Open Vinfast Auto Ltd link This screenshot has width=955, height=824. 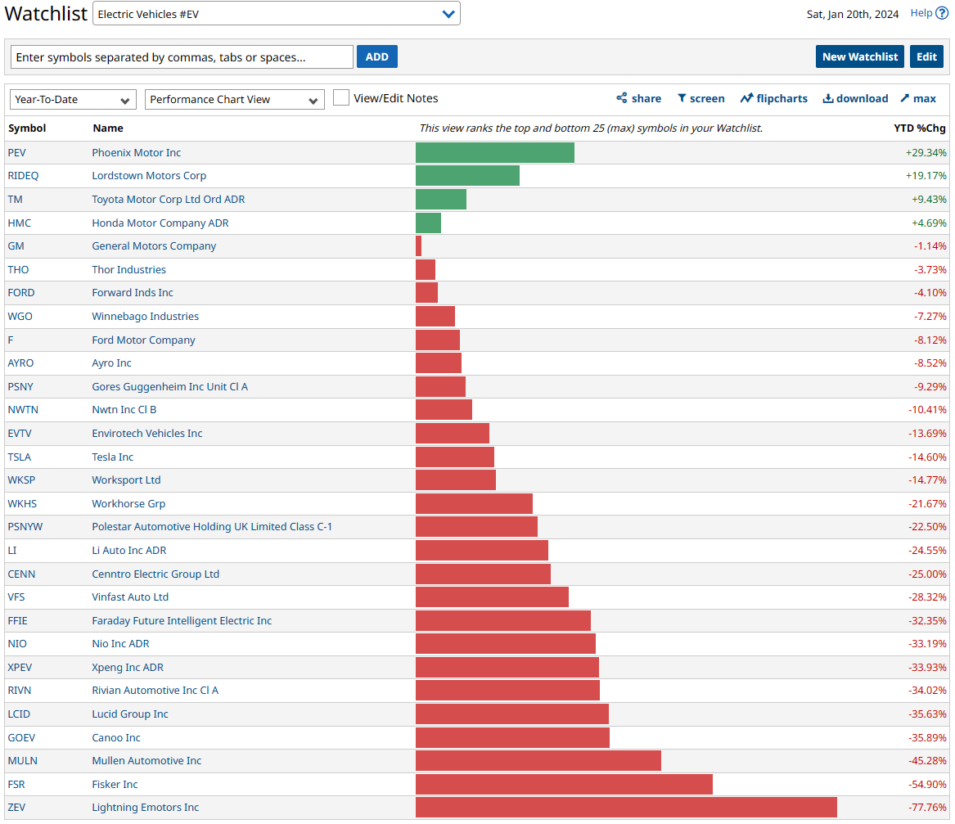(130, 597)
